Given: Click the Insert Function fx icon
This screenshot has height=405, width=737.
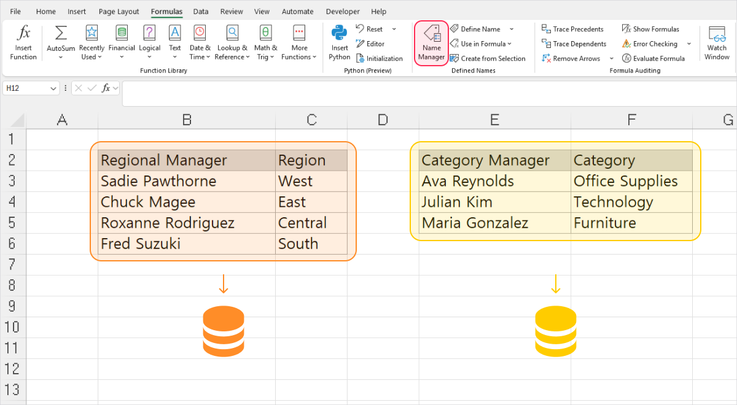Looking at the screenshot, I should tap(23, 34).
